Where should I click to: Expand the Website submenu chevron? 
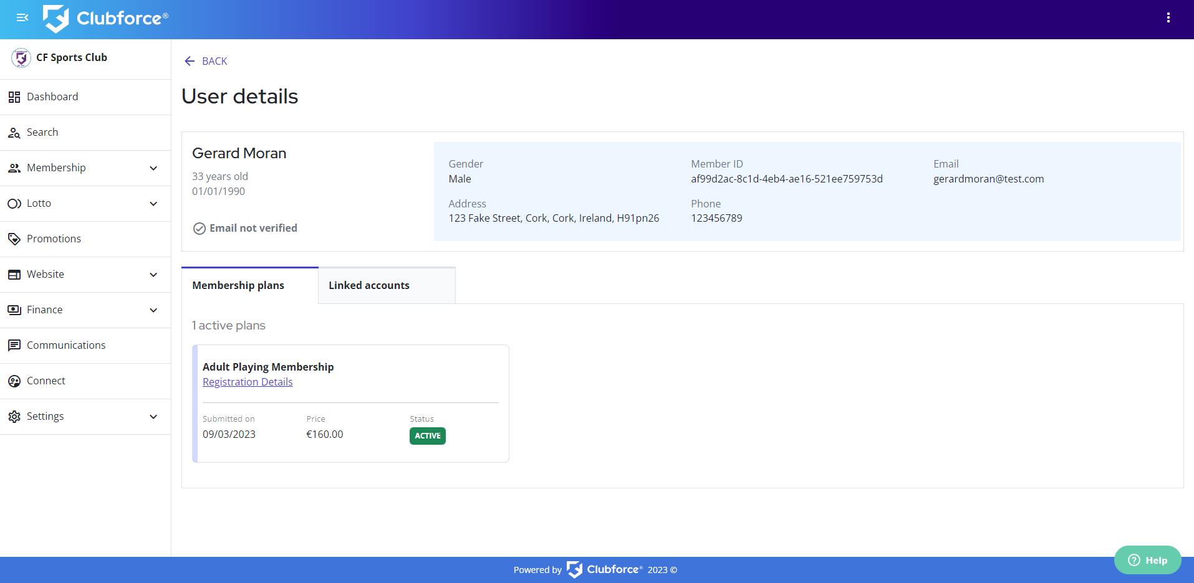pyautogui.click(x=153, y=275)
